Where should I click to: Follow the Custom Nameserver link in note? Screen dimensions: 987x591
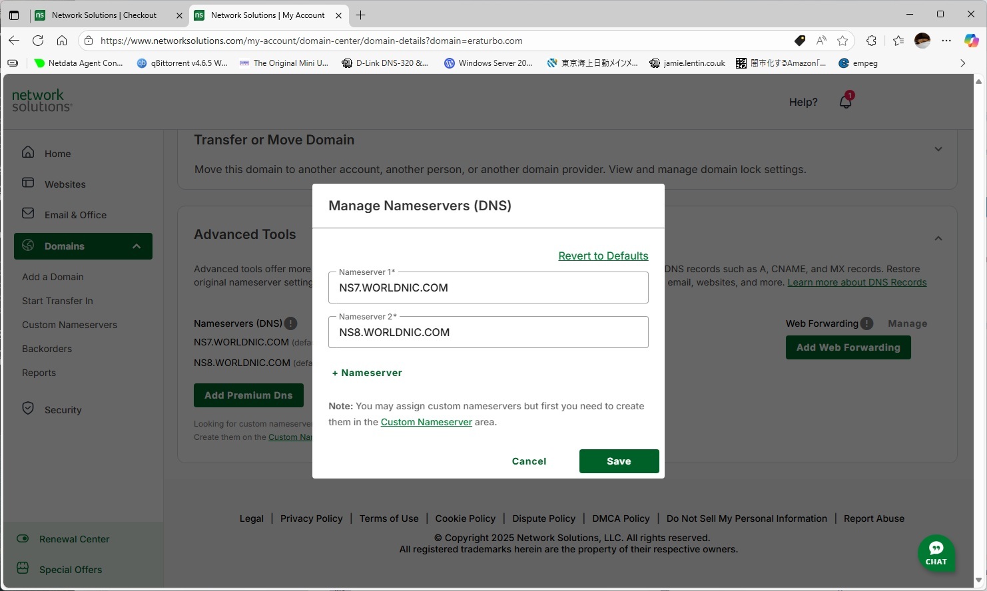pos(426,422)
